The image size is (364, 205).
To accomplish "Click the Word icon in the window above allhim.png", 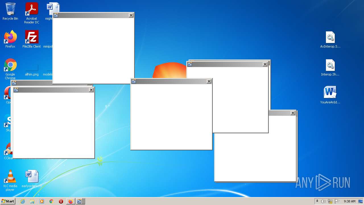I will tap(56, 15).
